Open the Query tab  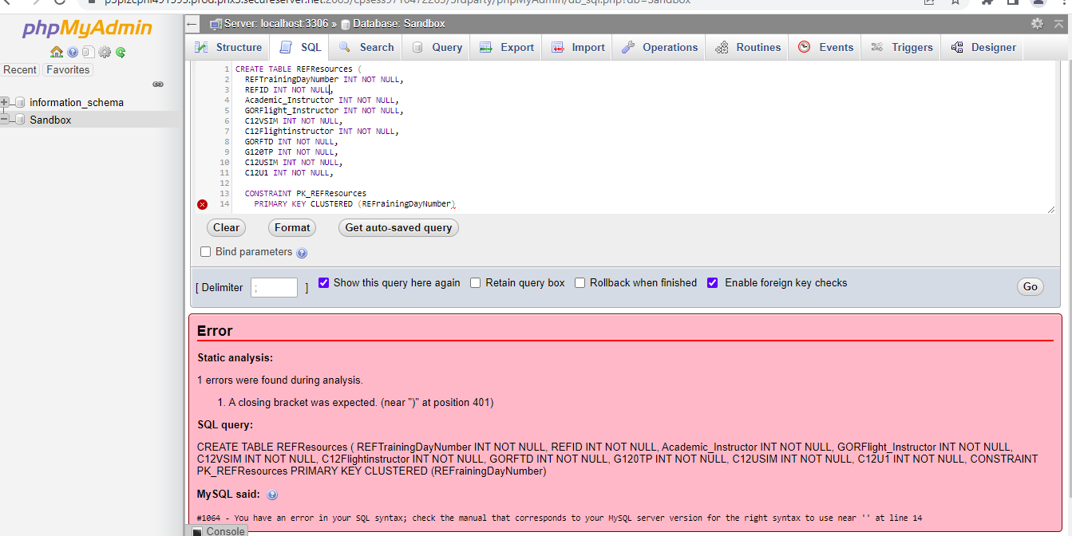point(437,47)
